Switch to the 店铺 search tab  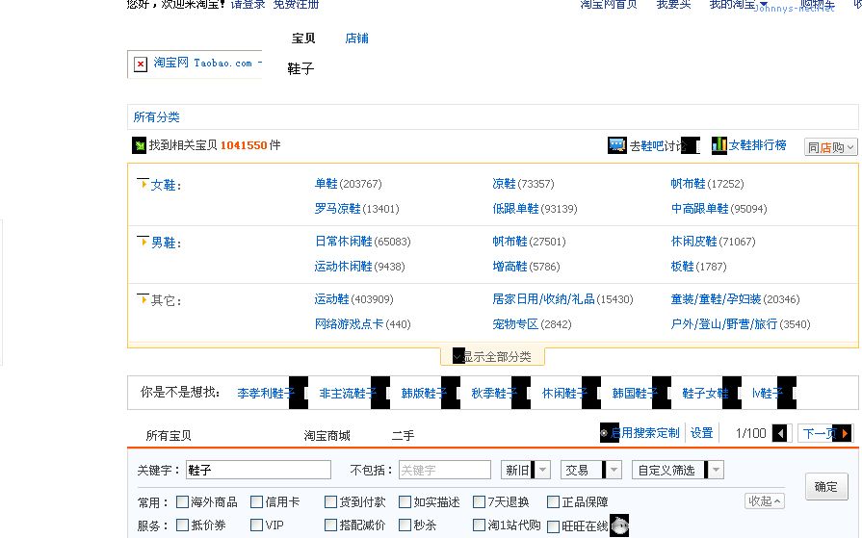coord(356,38)
